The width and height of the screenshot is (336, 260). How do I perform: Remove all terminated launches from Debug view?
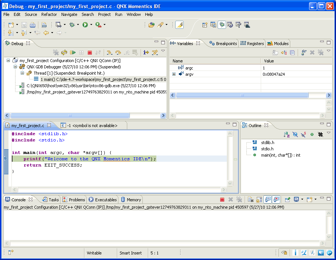tap(55, 52)
